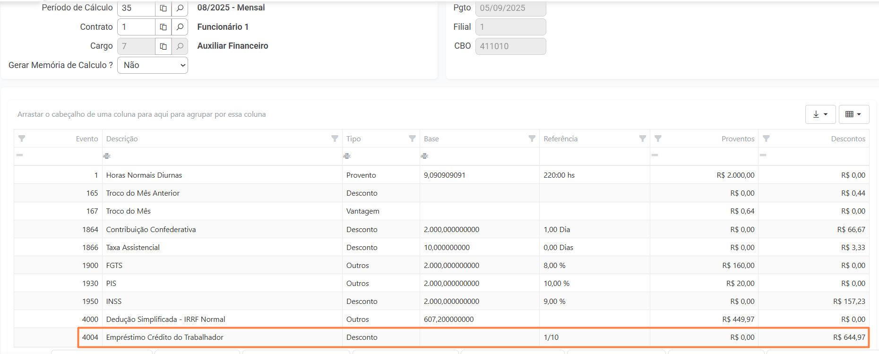Sort by the Descontos column header
The height and width of the screenshot is (354, 879).
point(848,138)
